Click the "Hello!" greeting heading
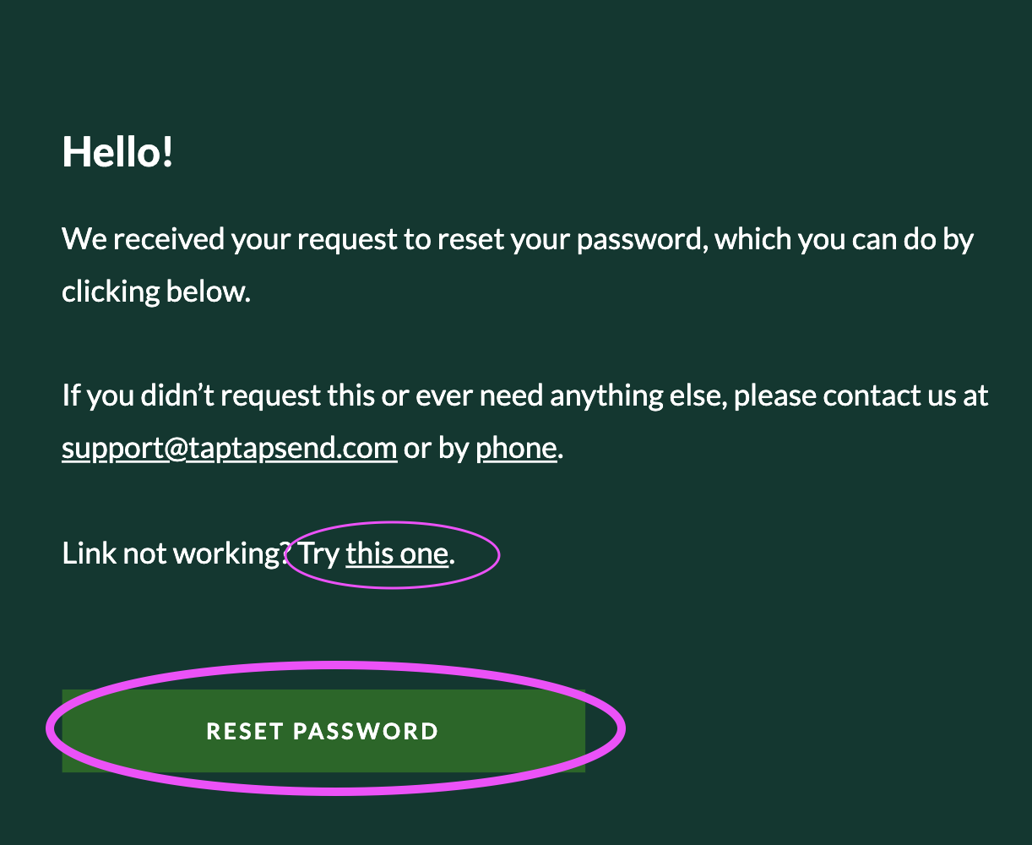 (x=117, y=152)
